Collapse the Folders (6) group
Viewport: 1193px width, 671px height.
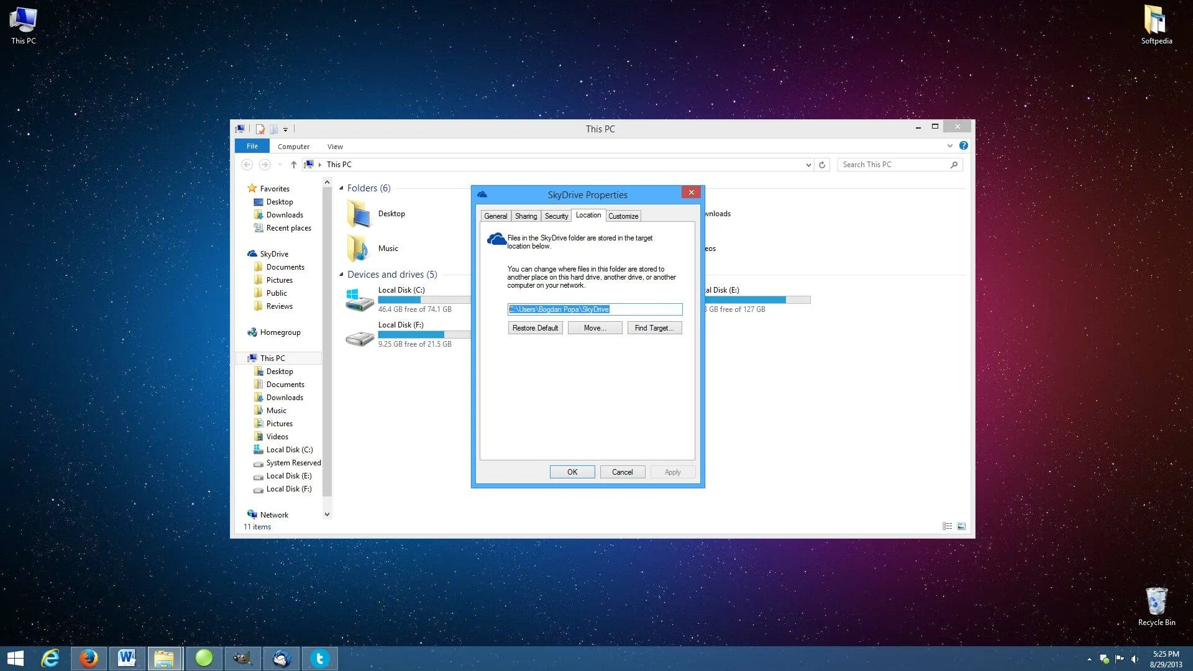click(341, 188)
